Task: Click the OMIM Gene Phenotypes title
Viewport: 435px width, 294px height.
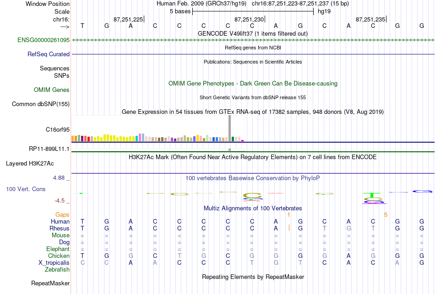Action: point(253,83)
